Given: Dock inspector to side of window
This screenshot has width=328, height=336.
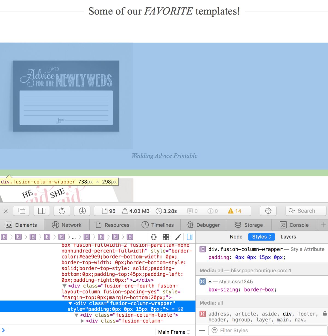Looking at the screenshot, I should tap(42, 211).
